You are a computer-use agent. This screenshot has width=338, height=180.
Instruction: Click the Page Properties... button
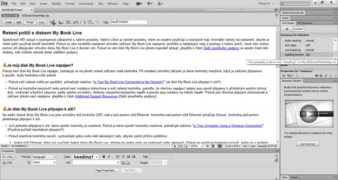tap(107, 170)
